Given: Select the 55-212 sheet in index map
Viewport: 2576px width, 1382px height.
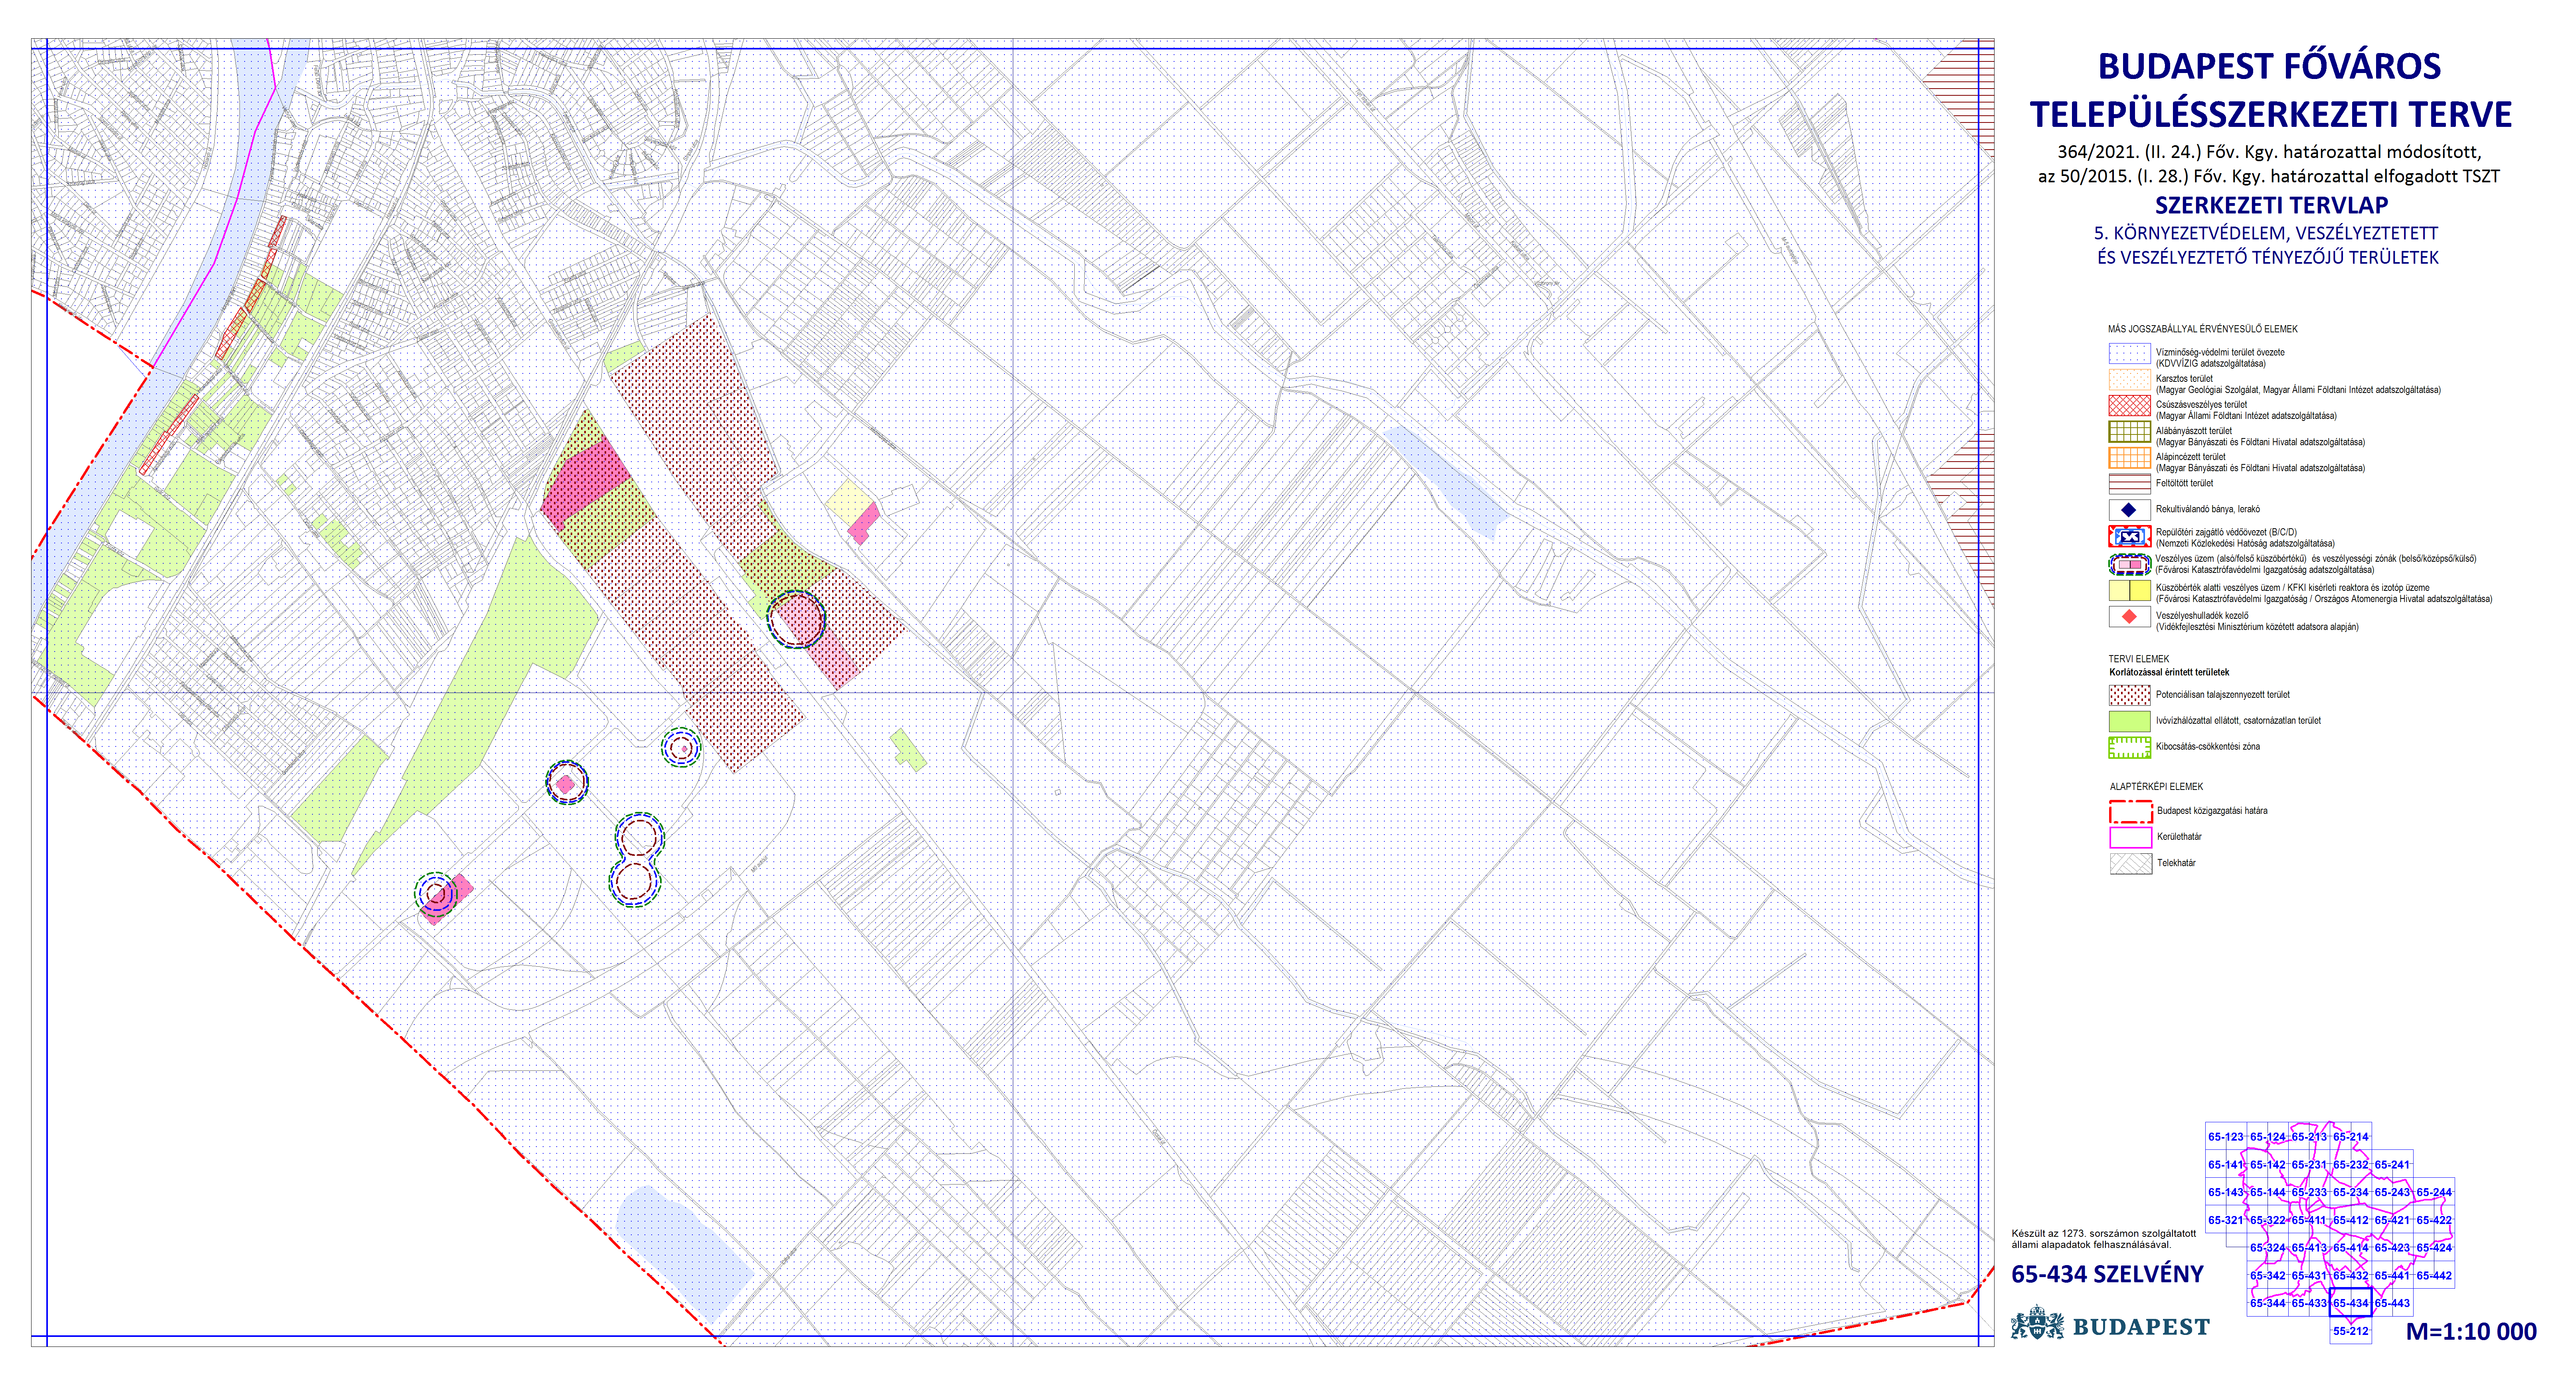Looking at the screenshot, I should point(2350,1331).
